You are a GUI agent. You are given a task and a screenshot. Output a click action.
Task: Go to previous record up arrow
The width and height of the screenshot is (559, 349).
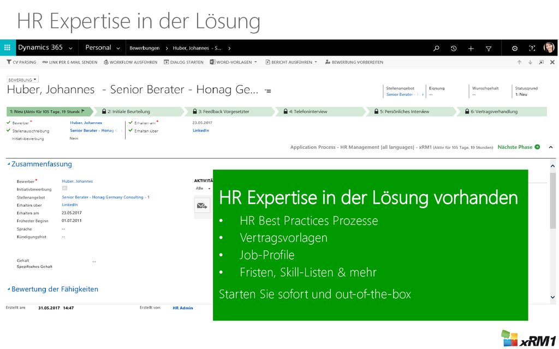coord(520,62)
